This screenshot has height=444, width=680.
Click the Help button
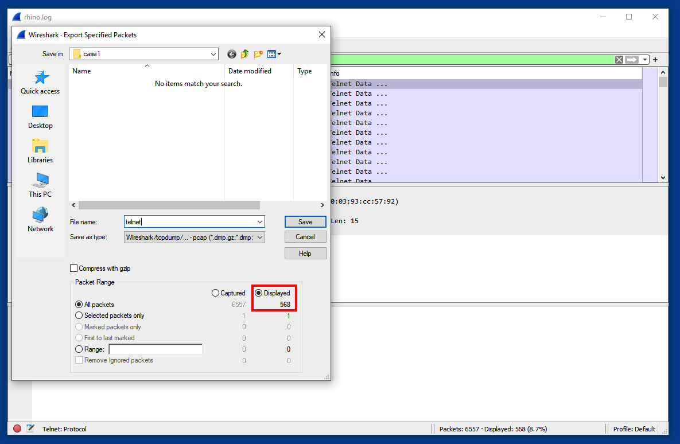(305, 253)
